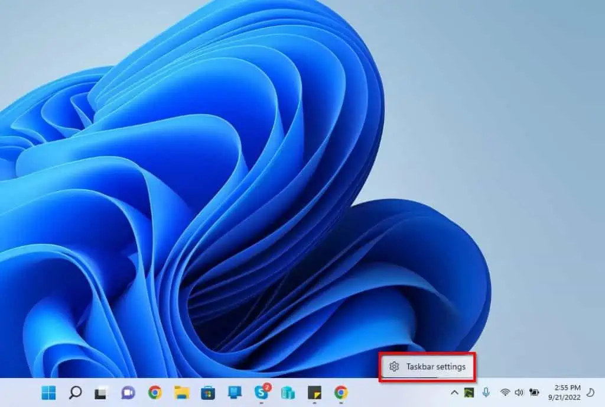Toggle Wi-Fi settings from the tray
Screen dimensions: 605x407
[505, 392]
